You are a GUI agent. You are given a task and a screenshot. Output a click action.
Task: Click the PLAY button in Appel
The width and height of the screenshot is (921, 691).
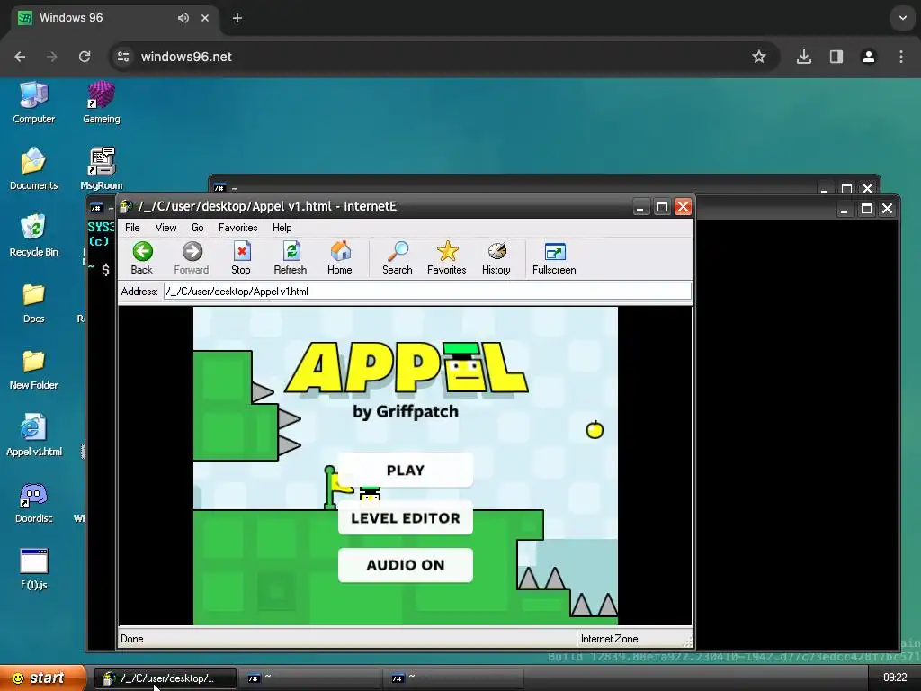(x=406, y=470)
